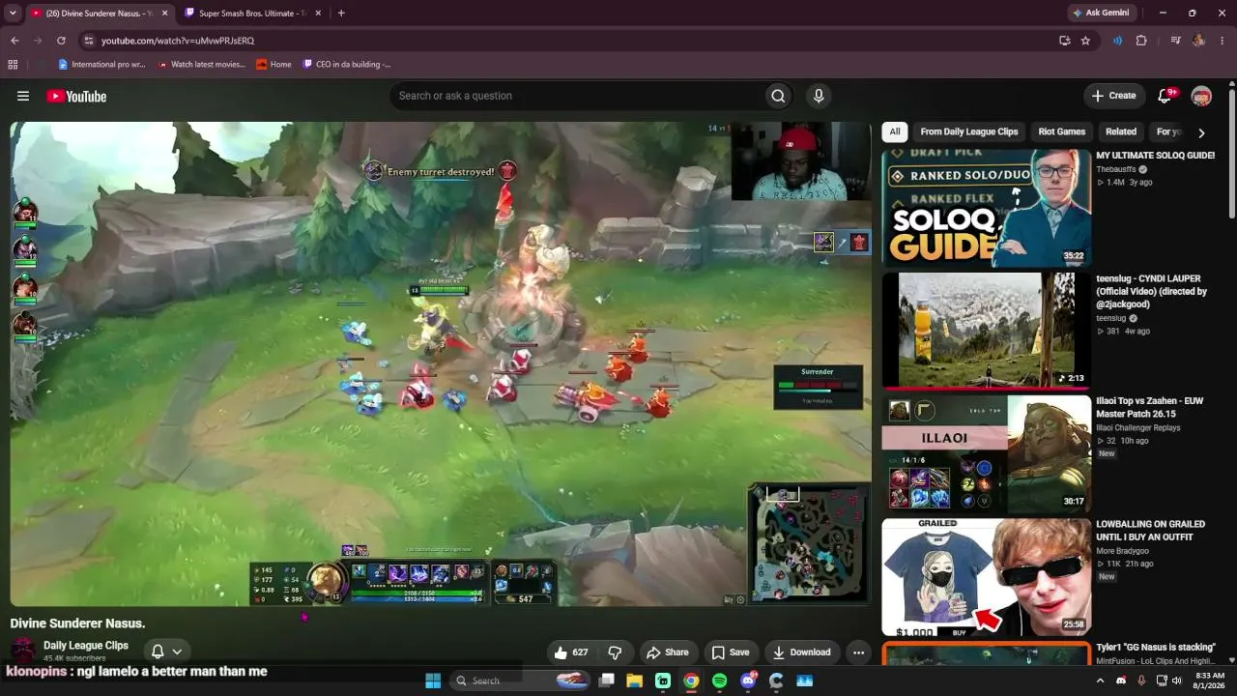Open the International pro wr... bookmark
Viewport: 1237px width, 696px height.
(x=102, y=65)
